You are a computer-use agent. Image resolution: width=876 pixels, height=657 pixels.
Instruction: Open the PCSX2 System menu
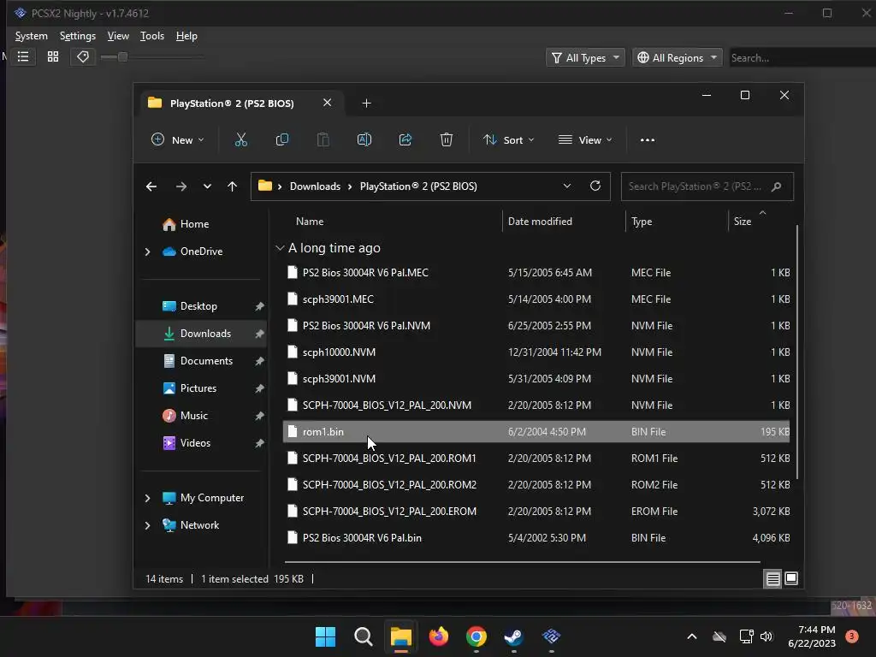(32, 36)
